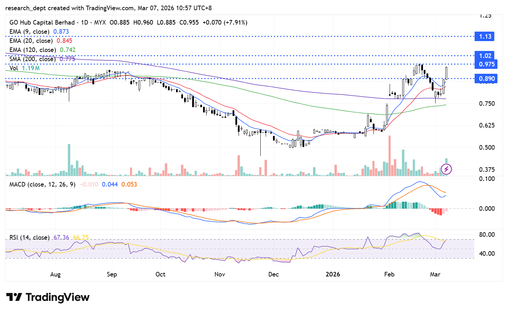Select the MACD (close, 12, 26, 9) legend
This screenshot has width=508, height=313.
coord(42,184)
